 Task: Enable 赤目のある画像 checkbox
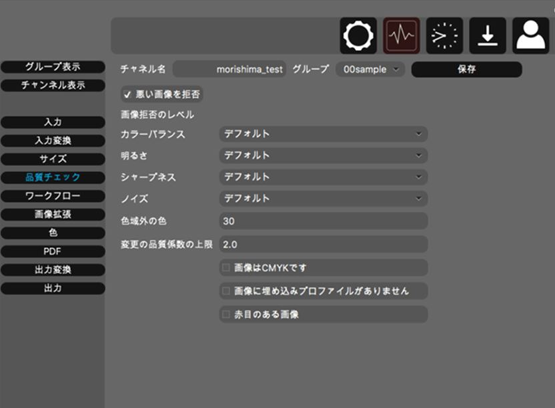pos(225,314)
